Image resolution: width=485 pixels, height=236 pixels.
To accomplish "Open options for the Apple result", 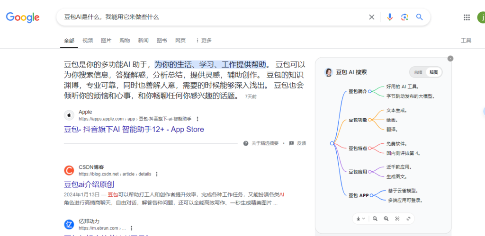I will [x=198, y=119].
